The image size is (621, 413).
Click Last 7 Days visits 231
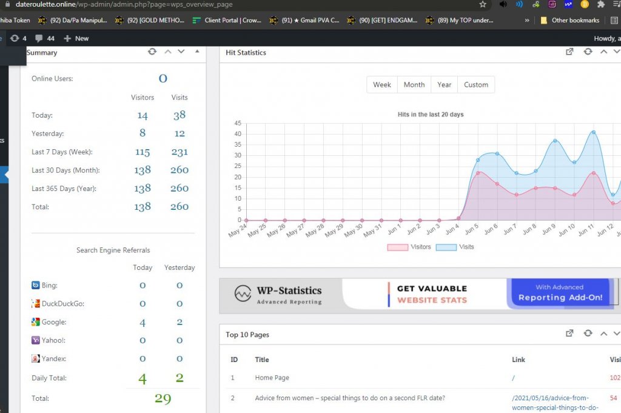pos(180,152)
